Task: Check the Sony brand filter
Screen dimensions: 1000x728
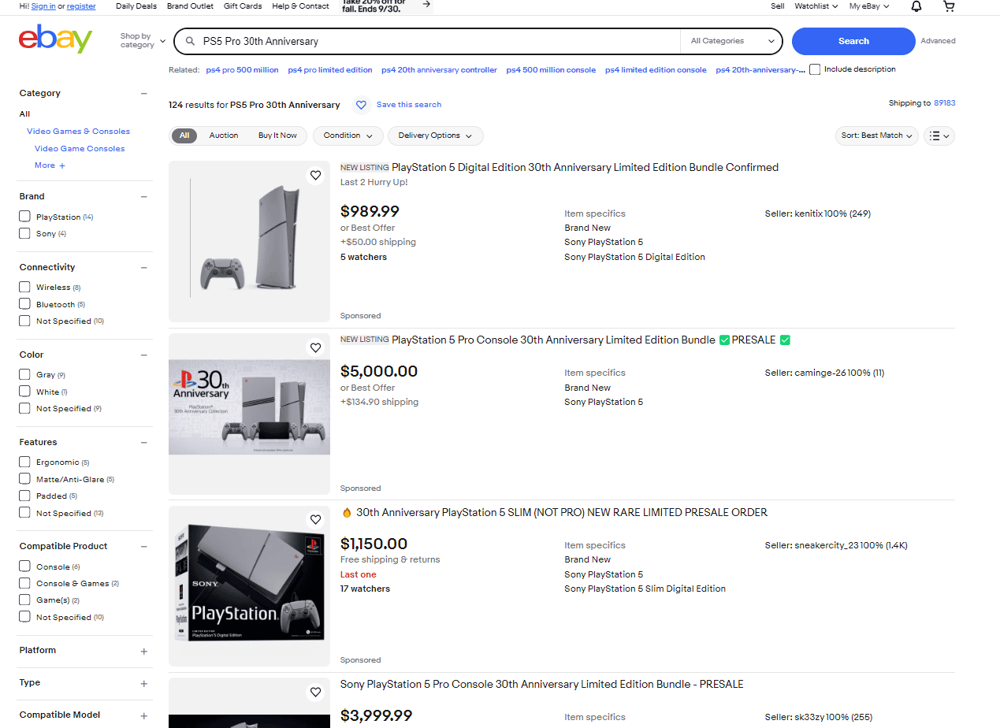Action: click(25, 233)
